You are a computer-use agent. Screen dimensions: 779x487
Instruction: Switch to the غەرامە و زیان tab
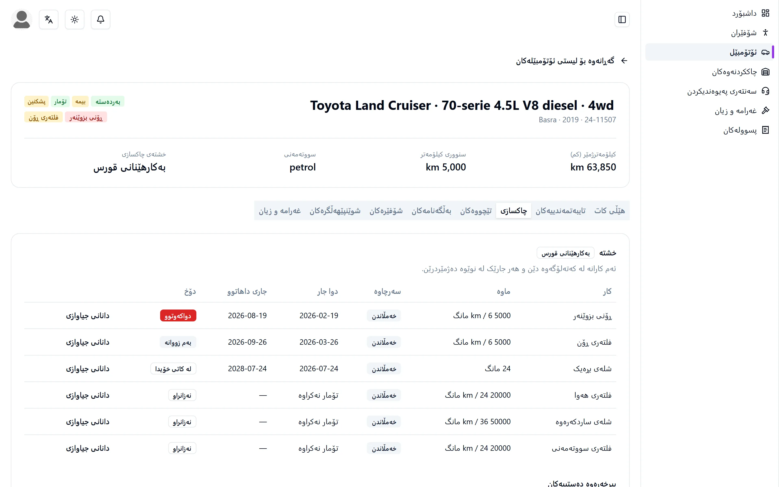coord(280,211)
